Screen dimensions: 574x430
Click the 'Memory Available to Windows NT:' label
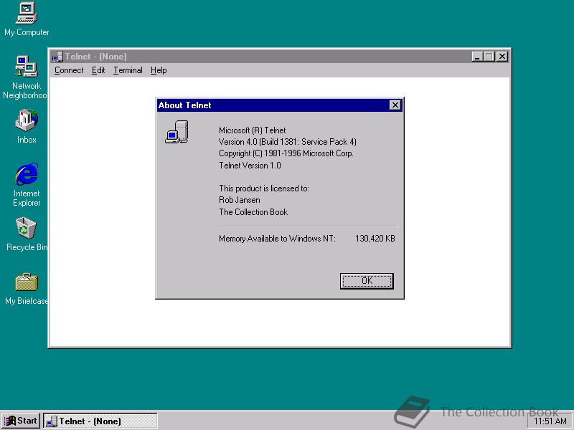coord(277,239)
